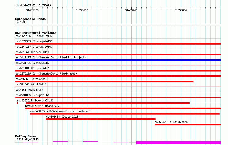This screenshot has height=145, width=228.
Task: Select the esv27565 (Conrad2009) label
Action: (32, 79)
